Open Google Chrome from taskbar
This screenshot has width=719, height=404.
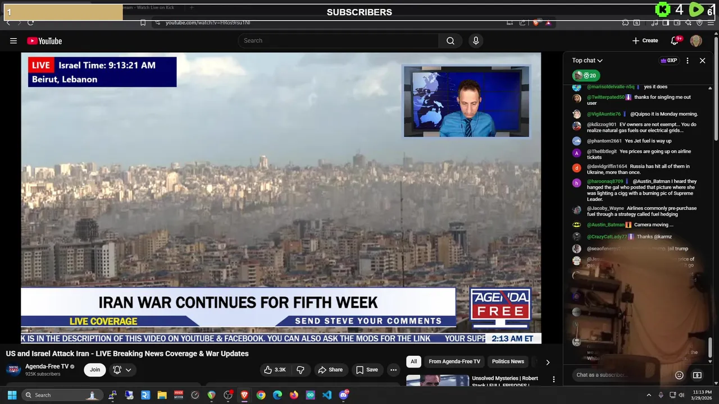261,395
